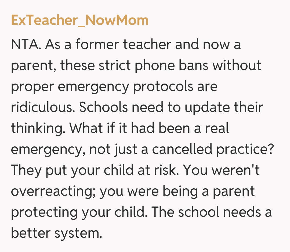Click the phrase 'What if it had been'

pyautogui.click(x=121, y=128)
